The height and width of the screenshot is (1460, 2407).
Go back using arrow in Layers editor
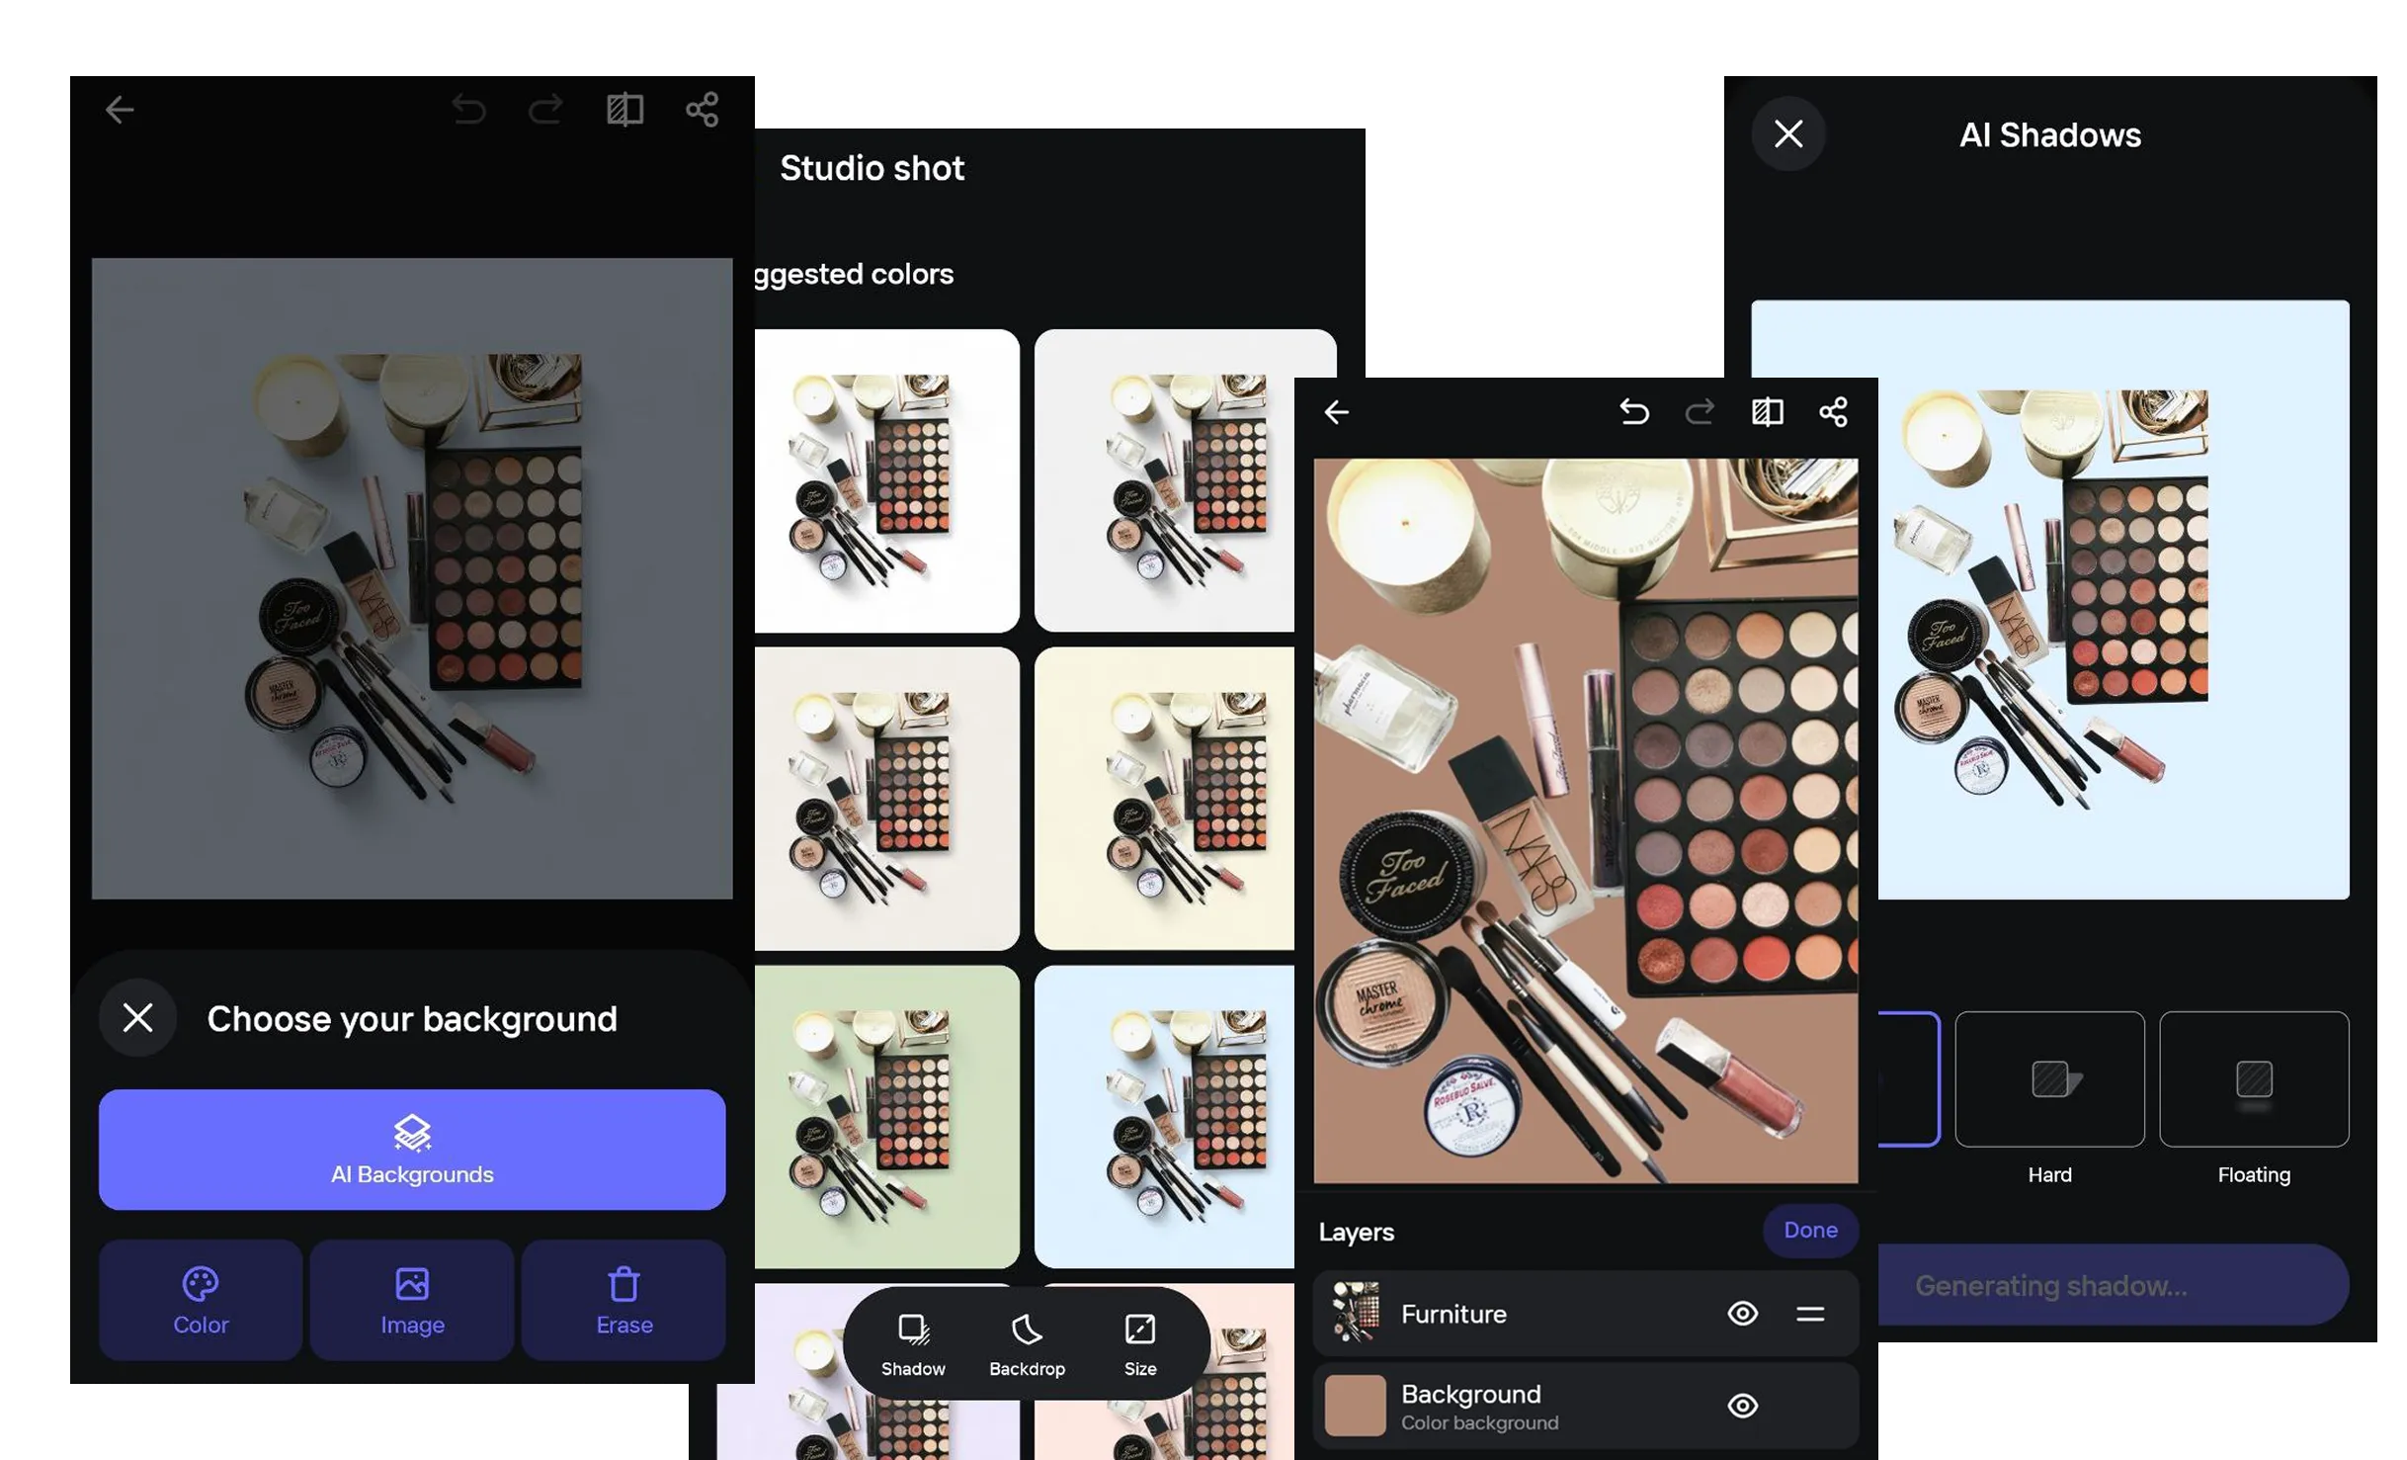(x=1336, y=412)
